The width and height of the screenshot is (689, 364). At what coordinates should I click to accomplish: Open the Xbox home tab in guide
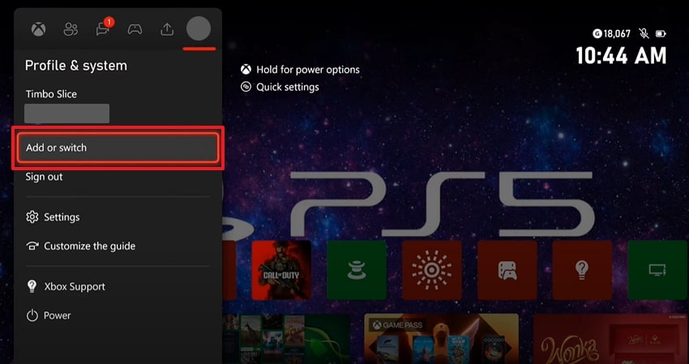point(38,29)
